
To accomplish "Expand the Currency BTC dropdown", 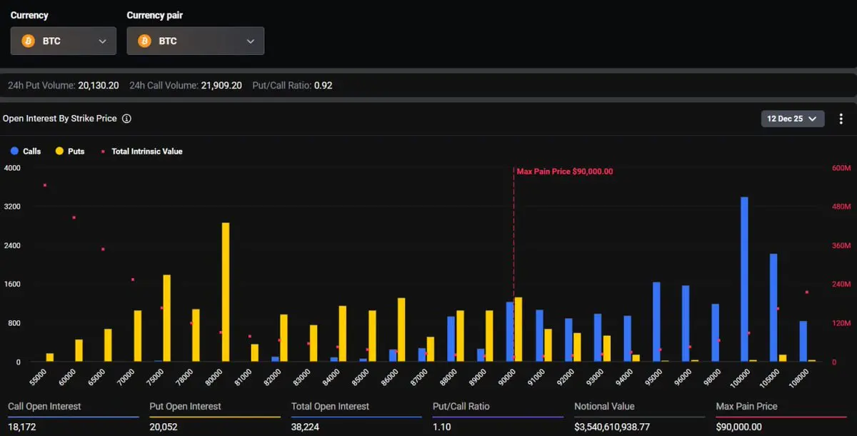I will 102,41.
